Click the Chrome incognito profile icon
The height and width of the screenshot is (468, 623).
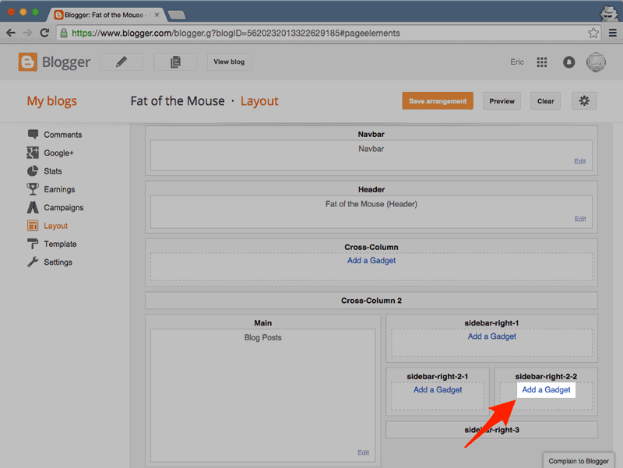click(x=609, y=12)
